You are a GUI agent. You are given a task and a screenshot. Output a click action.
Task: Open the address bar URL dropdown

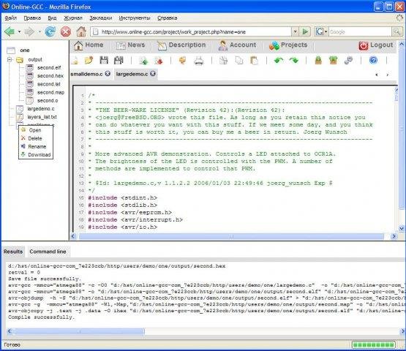pos(296,32)
